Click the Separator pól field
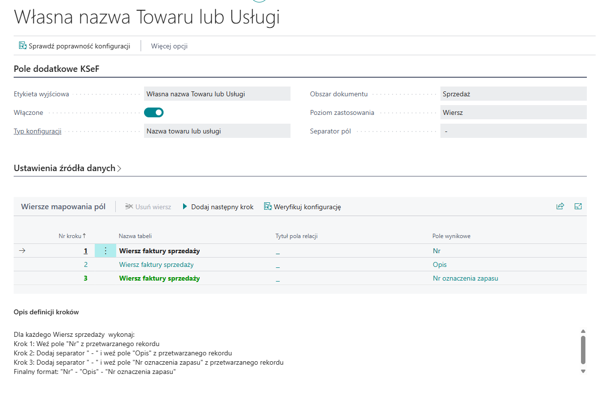The height and width of the screenshot is (394, 602). (x=513, y=131)
